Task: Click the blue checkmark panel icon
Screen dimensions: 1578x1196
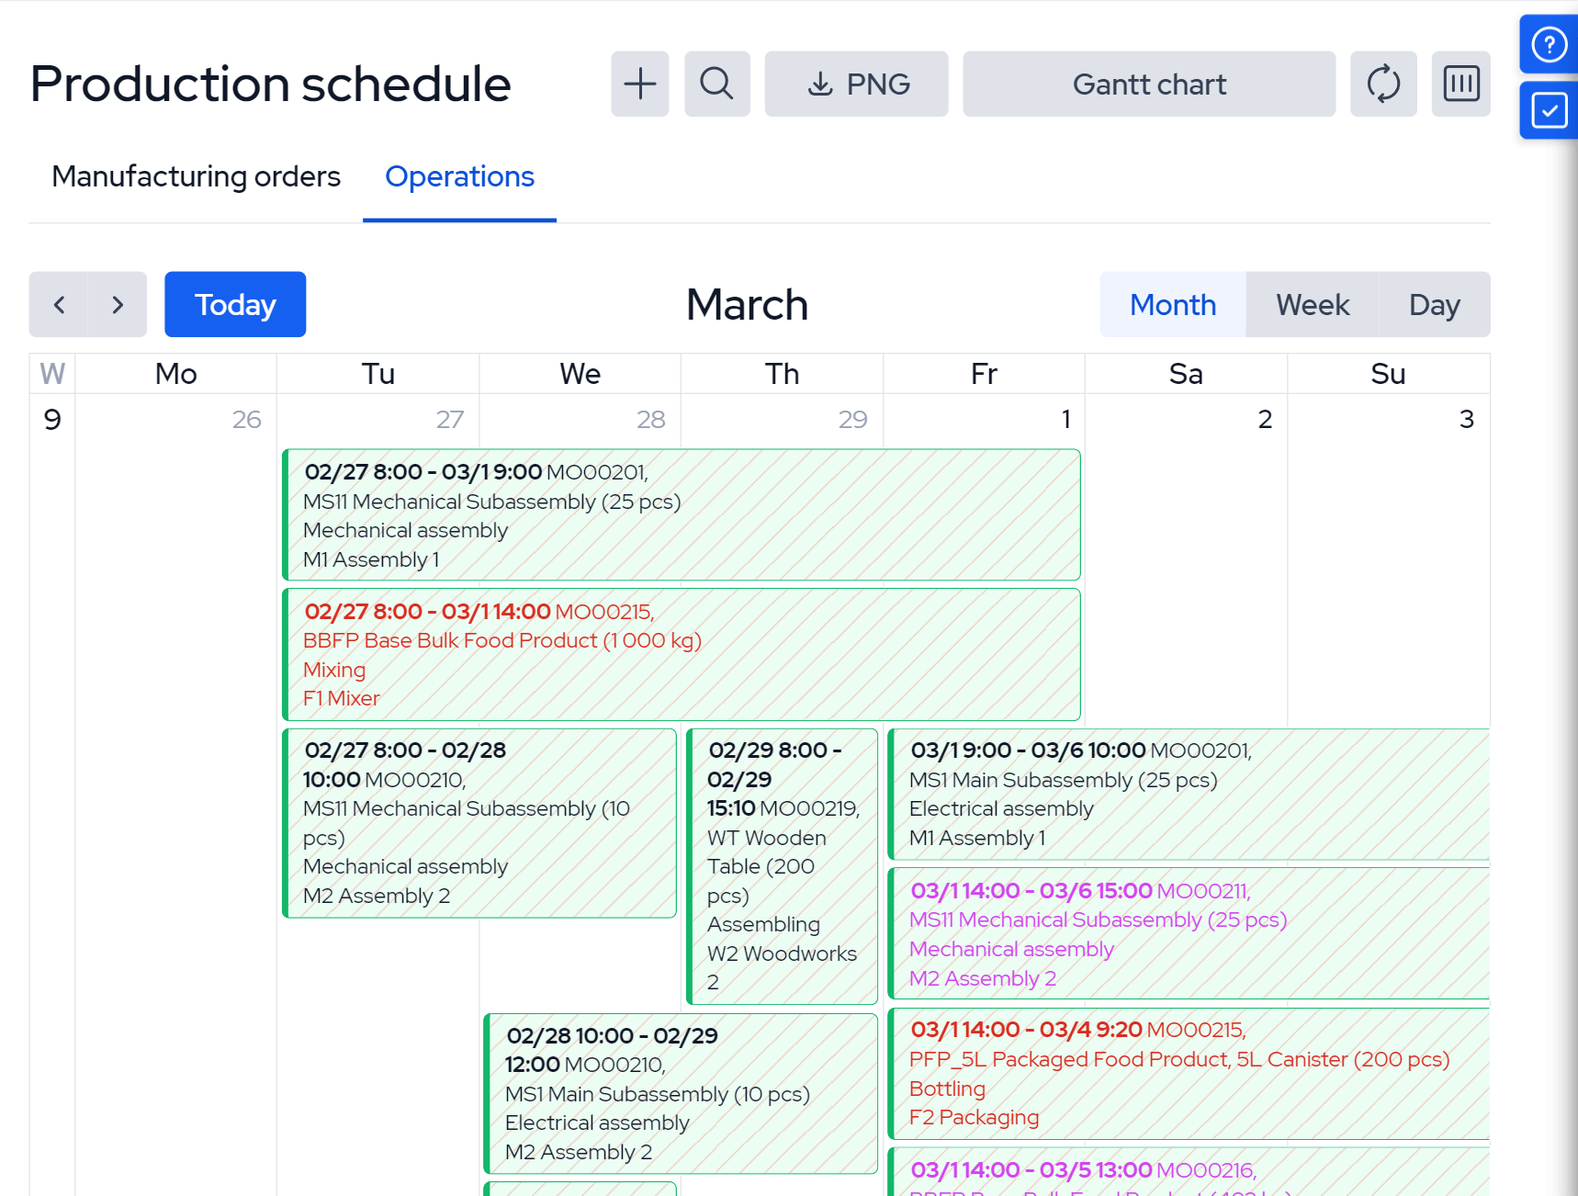Action: point(1549,110)
